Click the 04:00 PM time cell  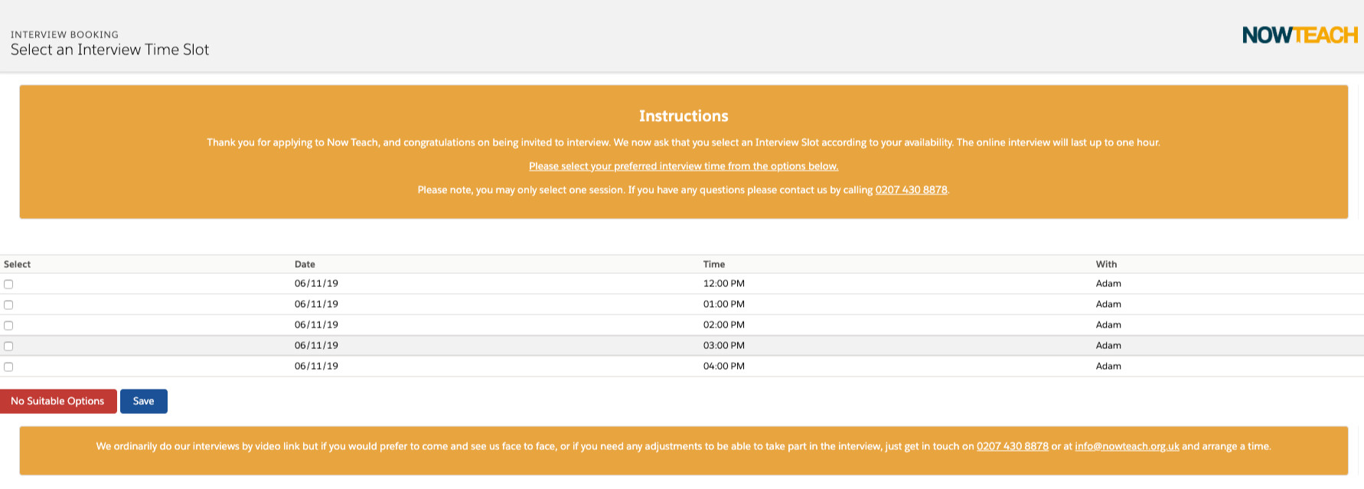(x=724, y=366)
